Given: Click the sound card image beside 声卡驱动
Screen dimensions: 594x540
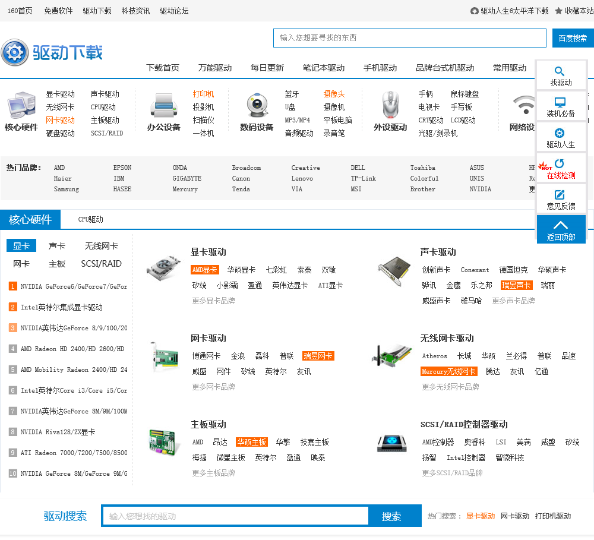Looking at the screenshot, I should [x=394, y=270].
